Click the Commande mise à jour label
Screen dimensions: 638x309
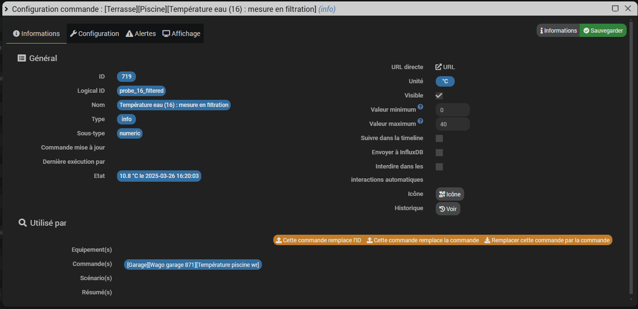[73, 148]
